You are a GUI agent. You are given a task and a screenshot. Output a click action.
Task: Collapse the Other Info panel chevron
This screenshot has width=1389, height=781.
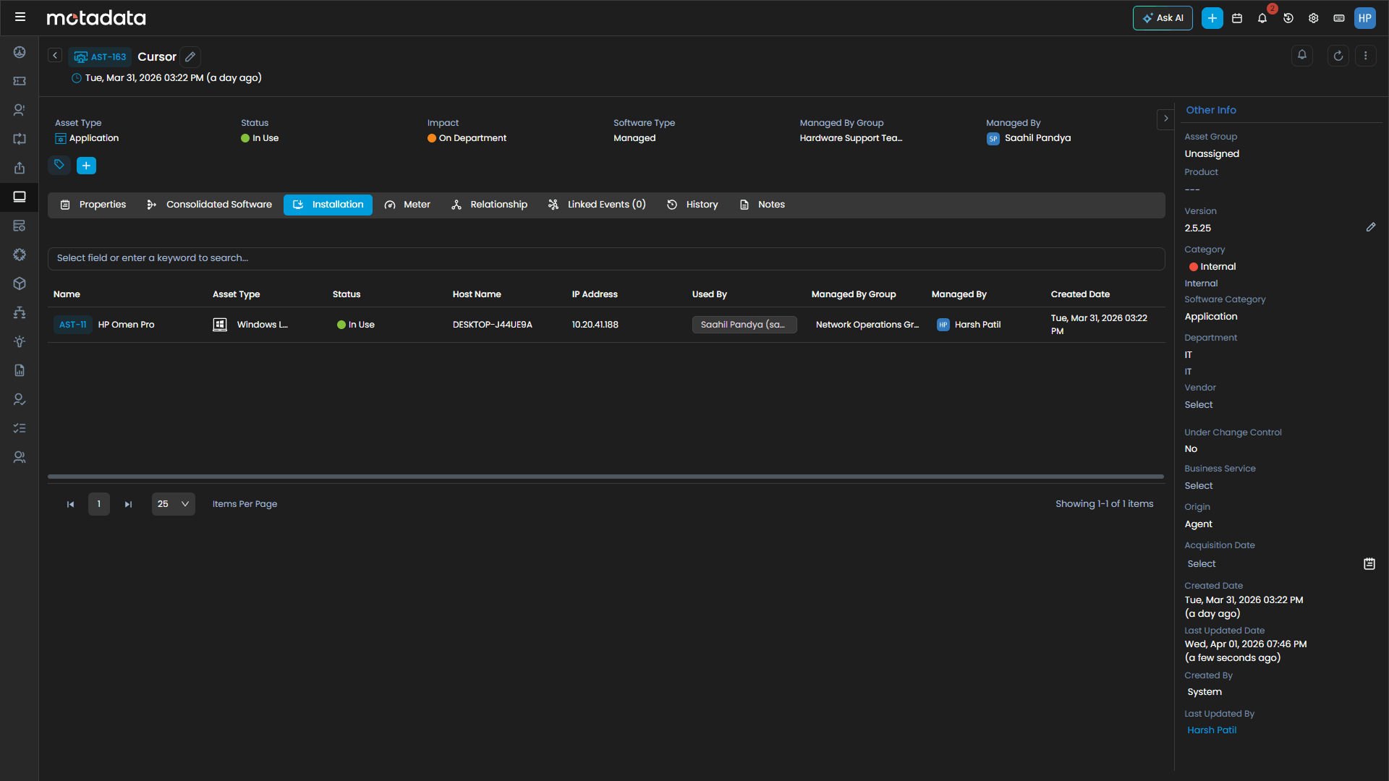point(1165,119)
